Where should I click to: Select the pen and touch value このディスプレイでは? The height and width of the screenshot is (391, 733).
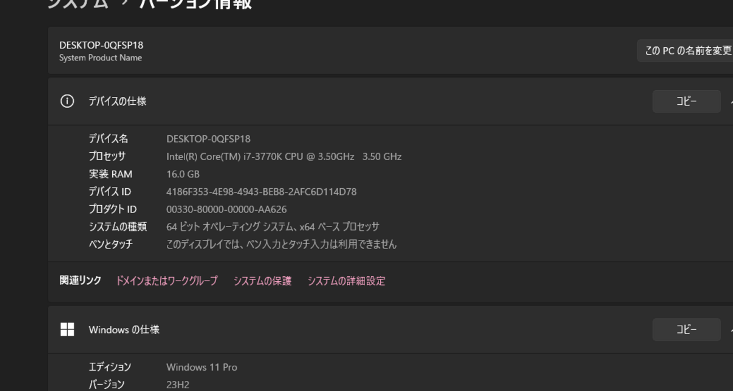click(x=282, y=244)
